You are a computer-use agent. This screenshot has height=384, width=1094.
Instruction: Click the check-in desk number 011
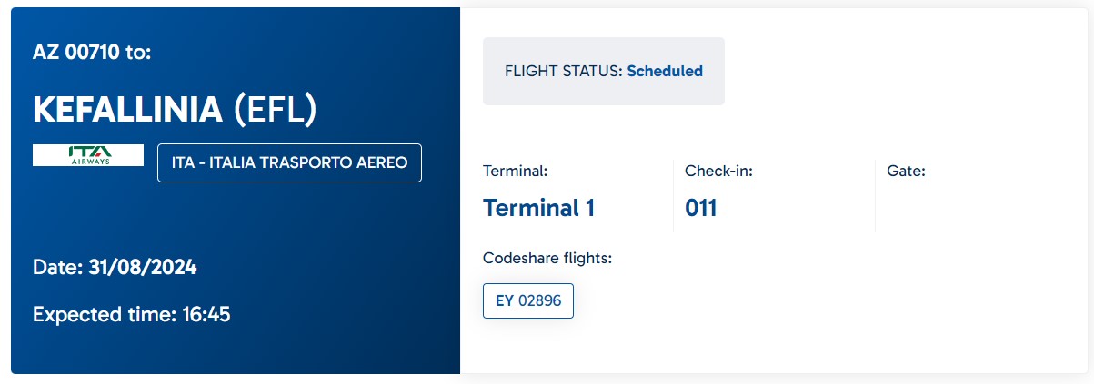tap(701, 208)
